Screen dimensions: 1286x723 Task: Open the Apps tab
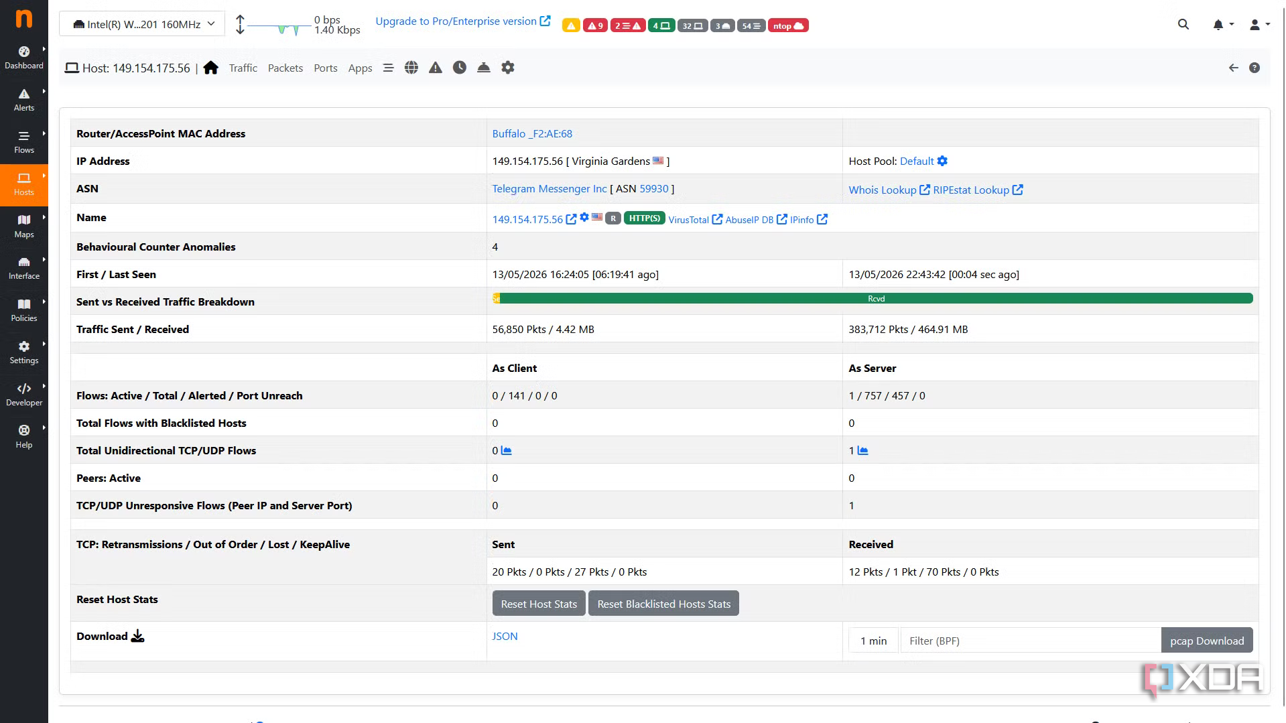pyautogui.click(x=360, y=68)
